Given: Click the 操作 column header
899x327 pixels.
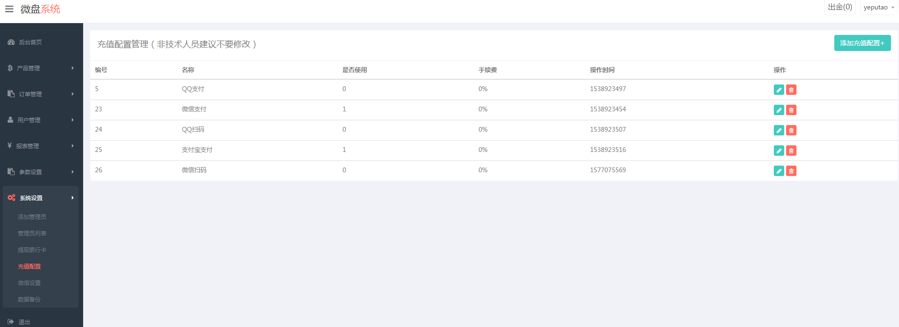Looking at the screenshot, I should (780, 70).
